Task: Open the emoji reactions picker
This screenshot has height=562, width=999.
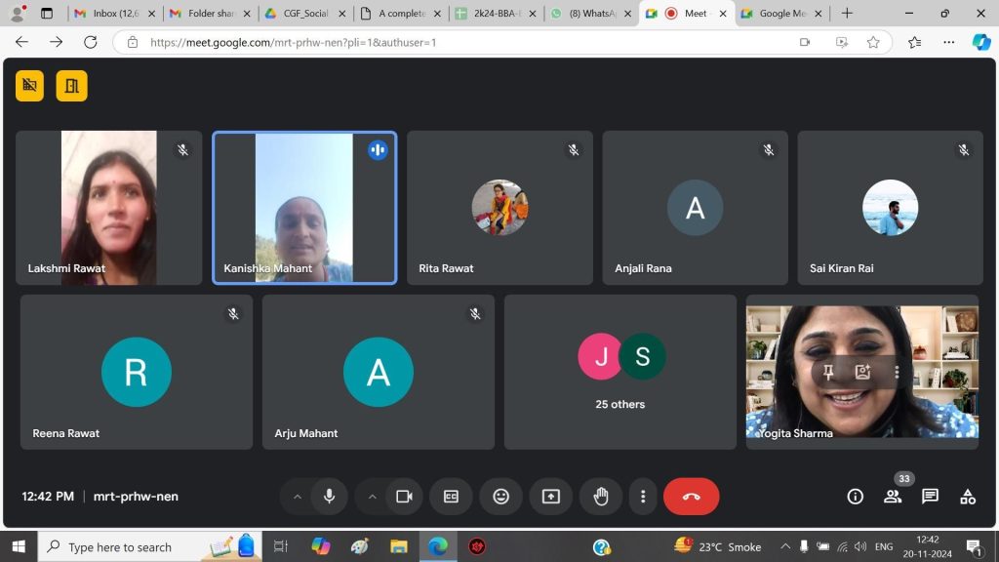Action: click(x=500, y=497)
